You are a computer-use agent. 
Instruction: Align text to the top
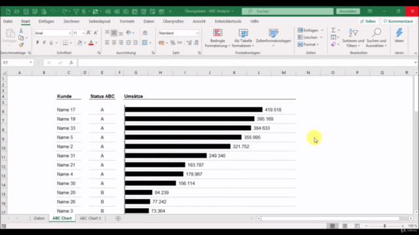(107, 33)
